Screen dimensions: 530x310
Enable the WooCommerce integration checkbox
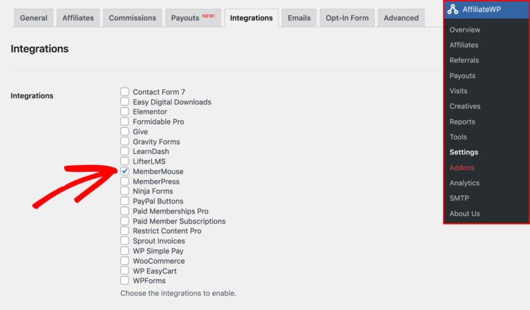[124, 261]
